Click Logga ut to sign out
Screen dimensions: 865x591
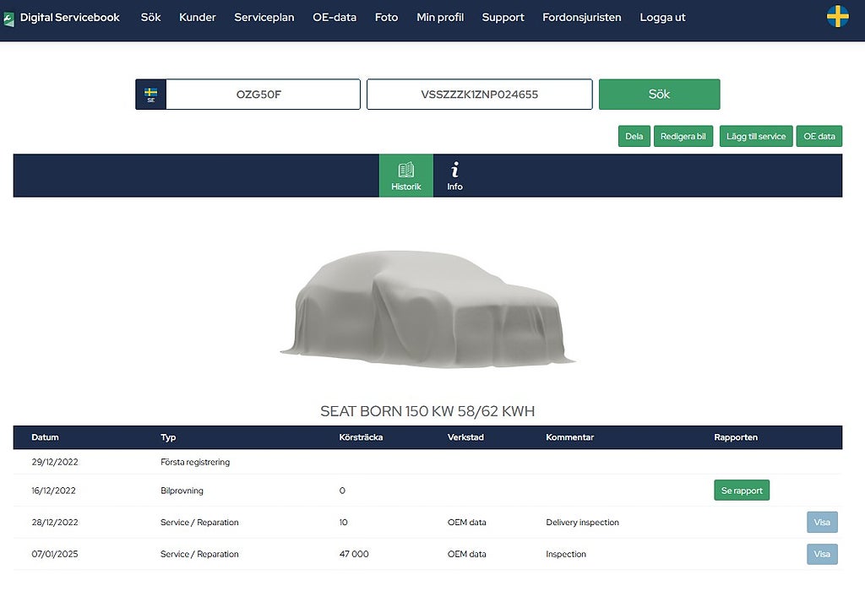point(662,17)
